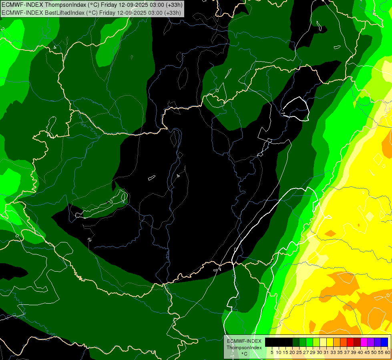Click the legend scale value 35

[x=340, y=352]
